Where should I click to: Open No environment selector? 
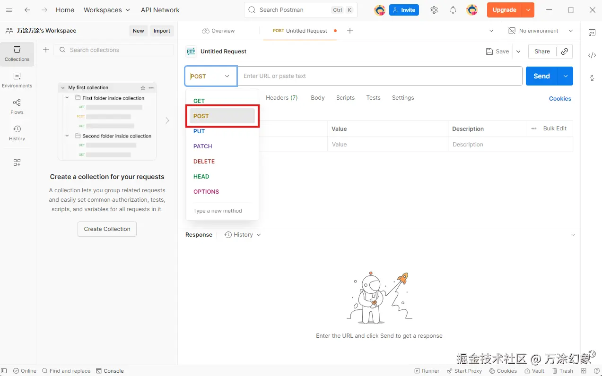541,31
